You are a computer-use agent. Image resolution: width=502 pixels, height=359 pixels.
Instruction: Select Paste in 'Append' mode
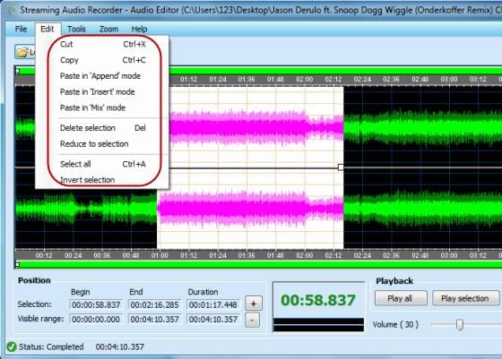(103, 76)
